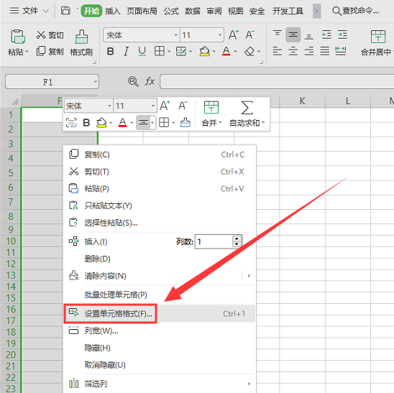
Task: Click the increase indent icon
Action: point(342,34)
